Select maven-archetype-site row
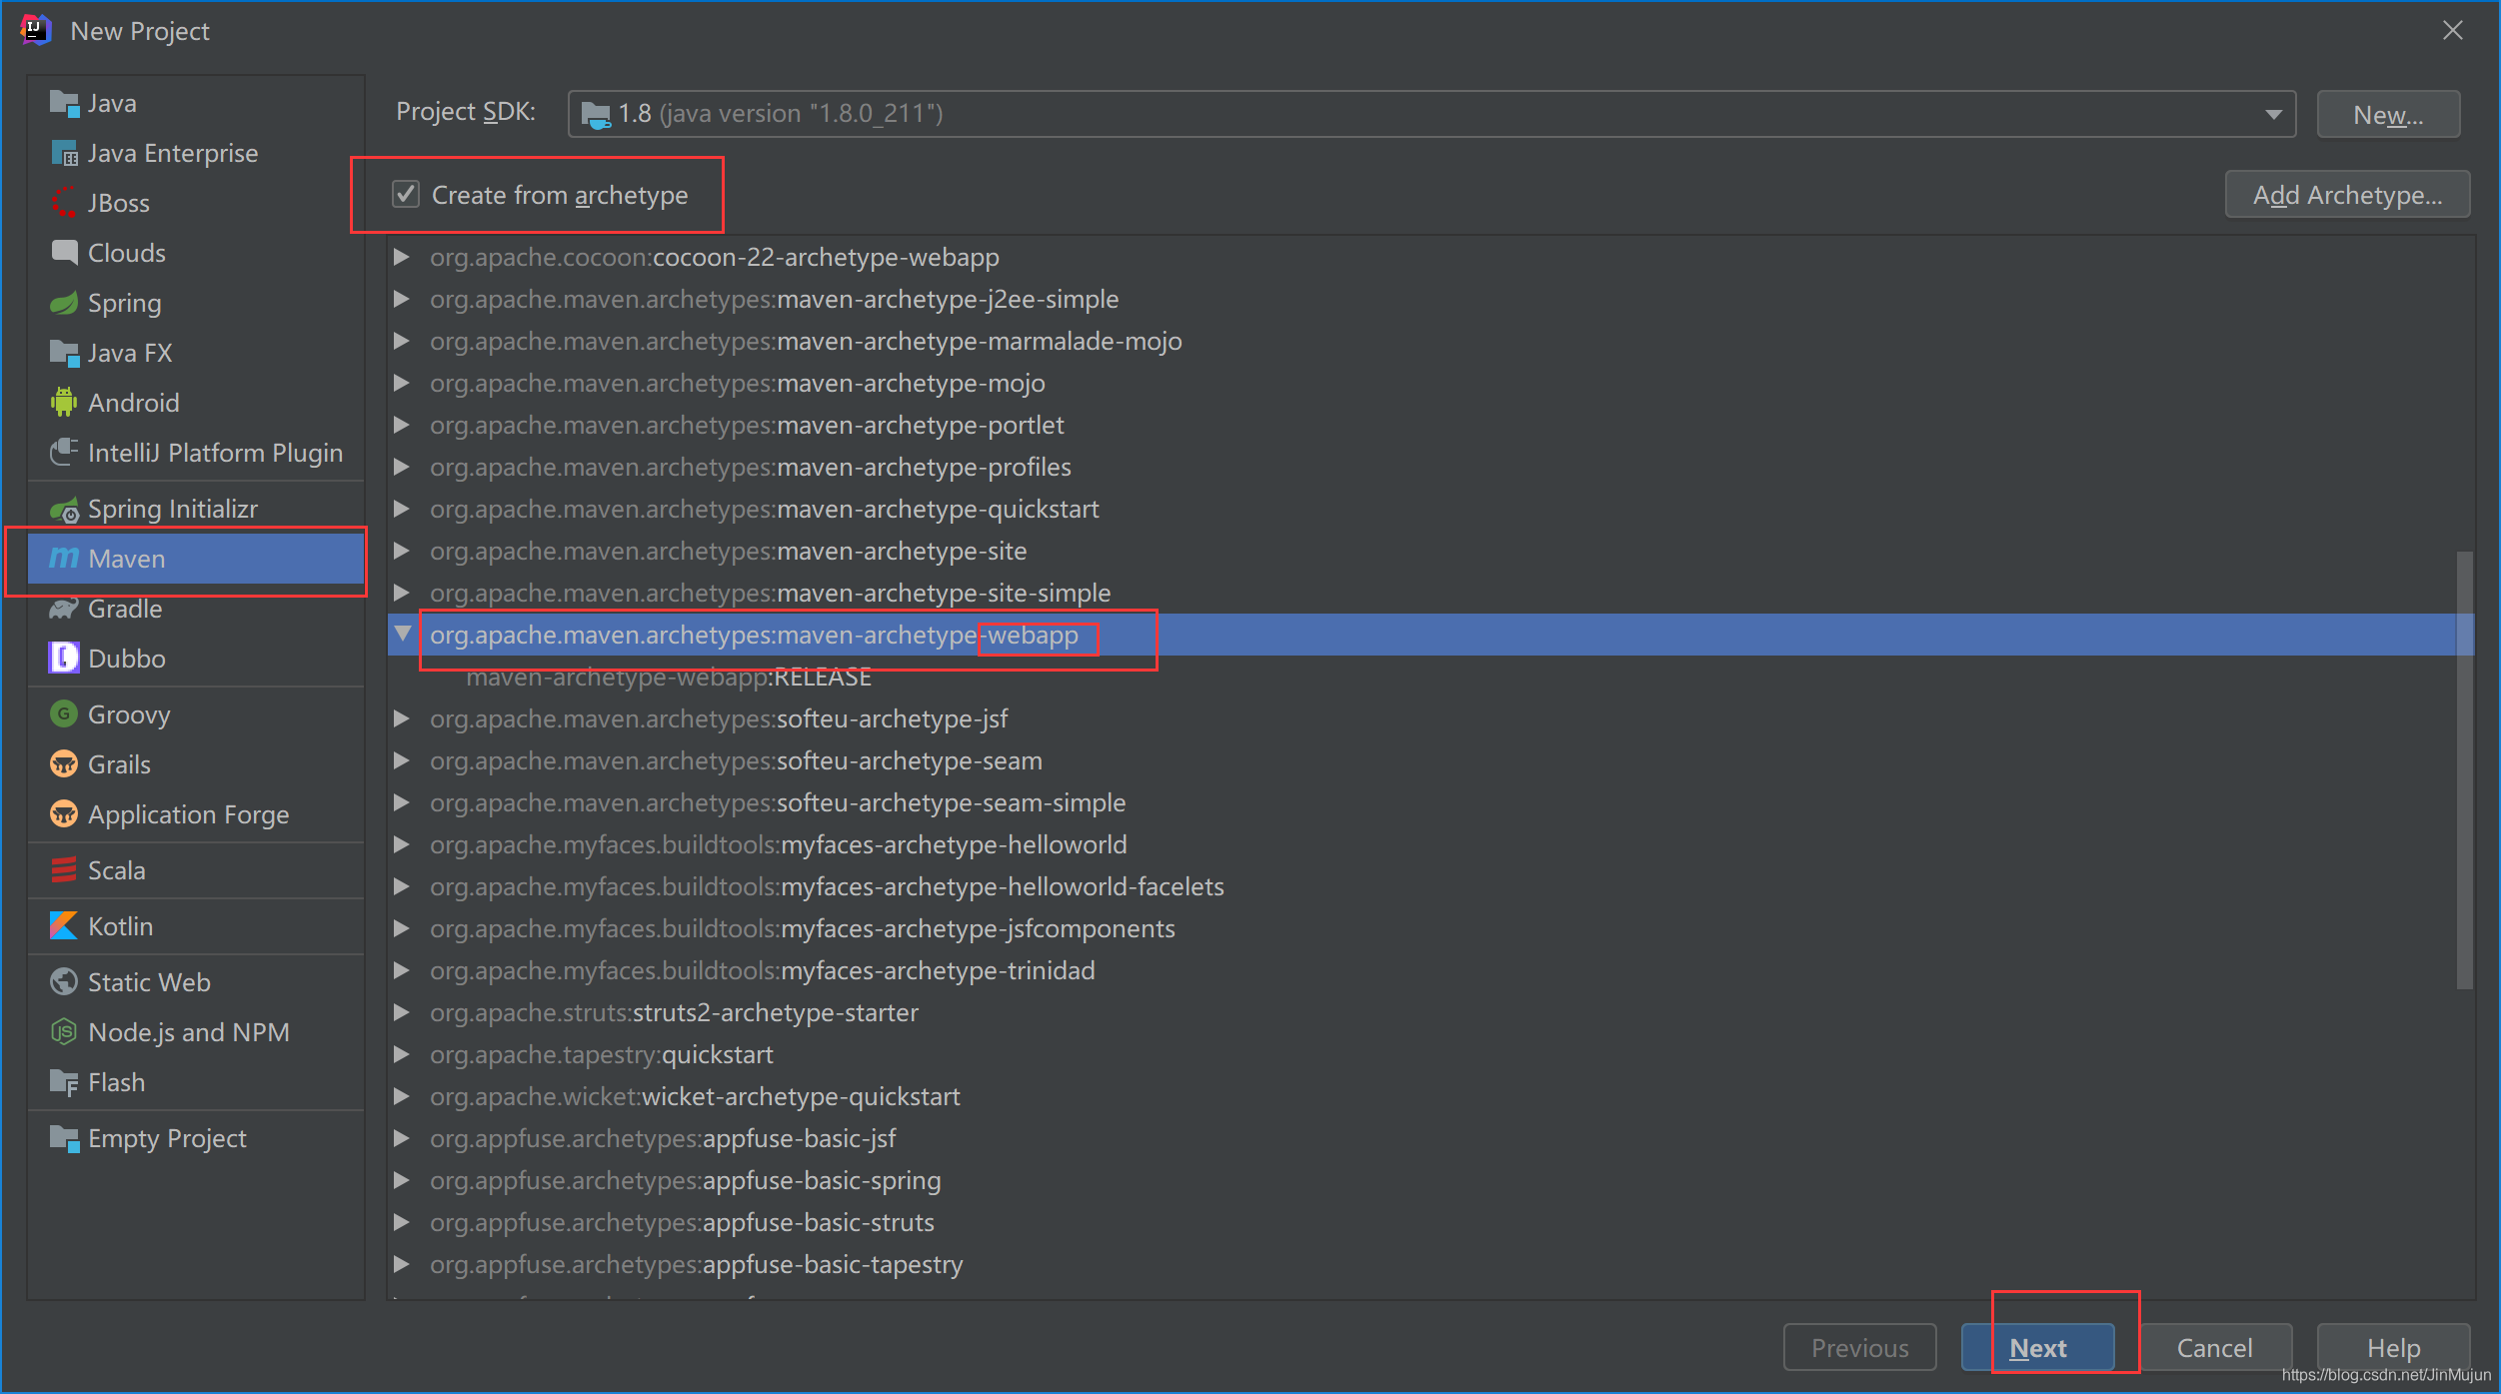The height and width of the screenshot is (1394, 2501). point(1431,551)
